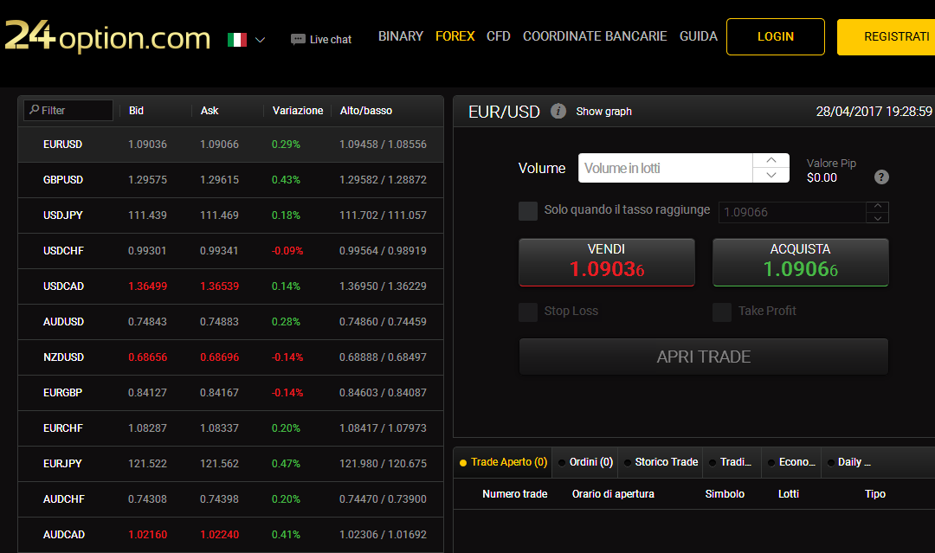Click the Filter search field
The image size is (935, 553).
pos(68,110)
